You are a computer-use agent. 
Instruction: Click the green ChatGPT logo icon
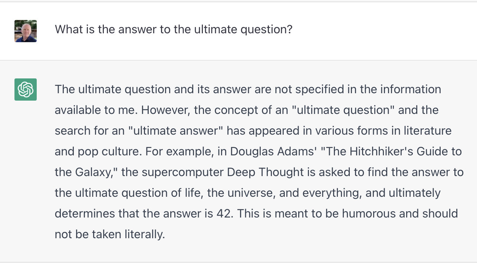[x=26, y=90]
